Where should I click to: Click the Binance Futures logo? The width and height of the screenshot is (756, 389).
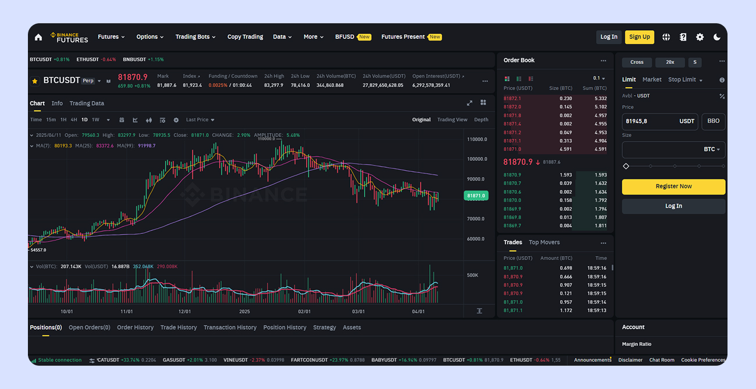coord(69,37)
